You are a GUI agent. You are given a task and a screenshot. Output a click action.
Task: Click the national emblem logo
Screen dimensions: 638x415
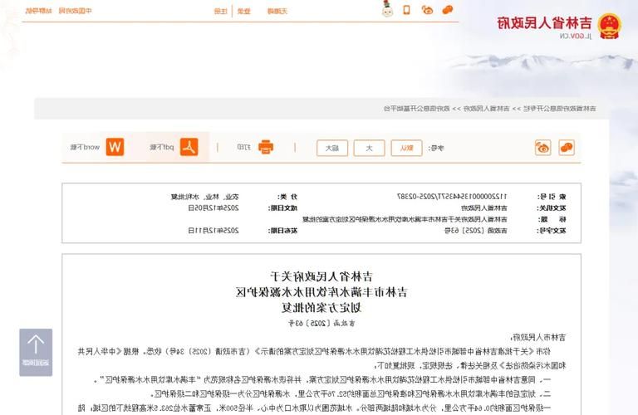click(x=610, y=27)
